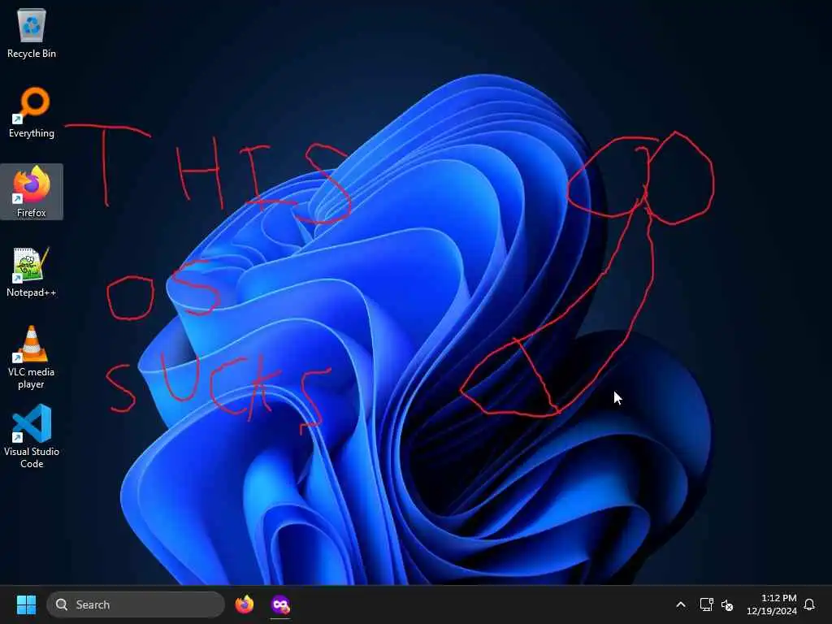Open the Recycle Bin desktop icon

[x=32, y=32]
